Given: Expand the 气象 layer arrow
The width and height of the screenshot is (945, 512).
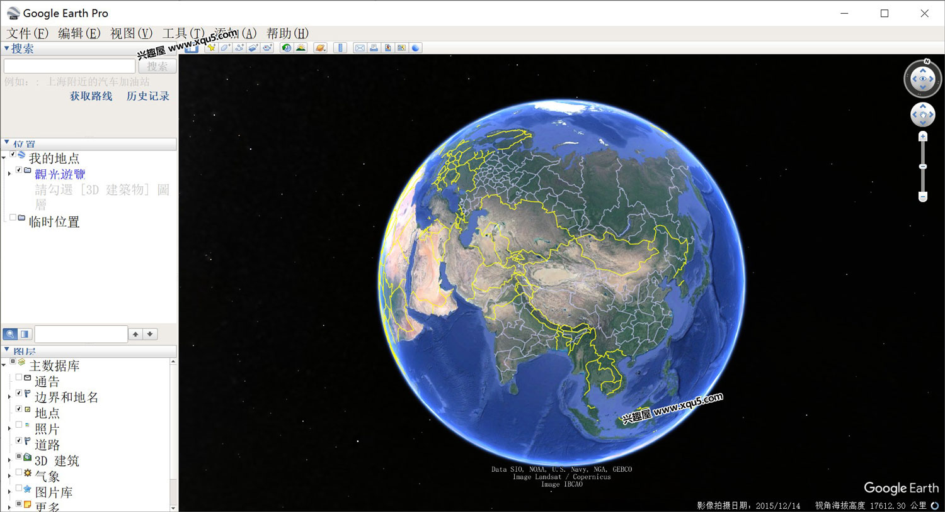Looking at the screenshot, I should click(9, 476).
